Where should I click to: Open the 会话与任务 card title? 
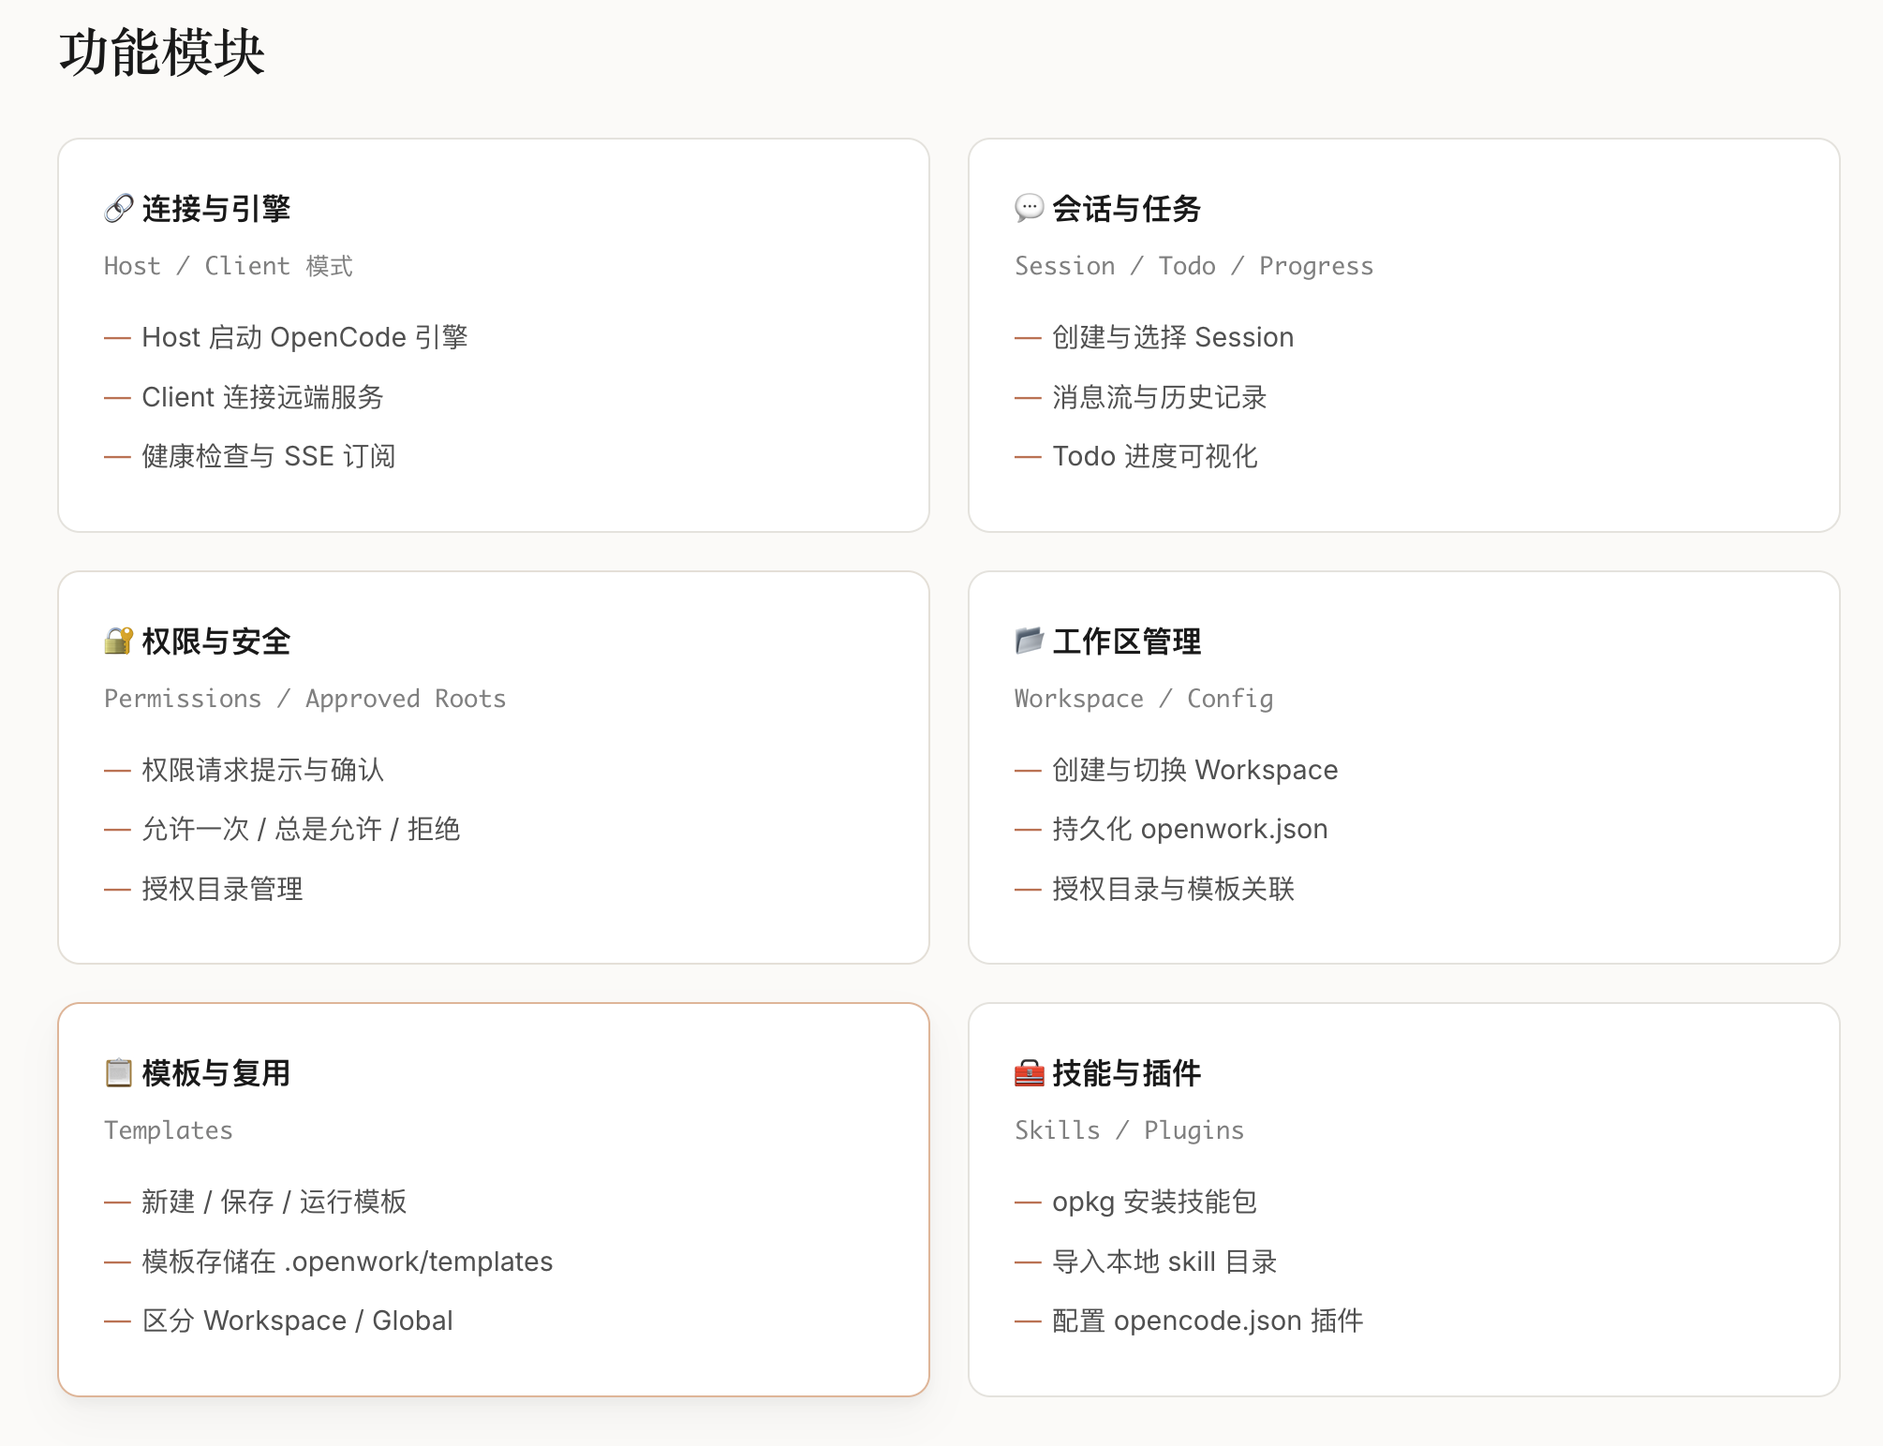(x=1127, y=208)
